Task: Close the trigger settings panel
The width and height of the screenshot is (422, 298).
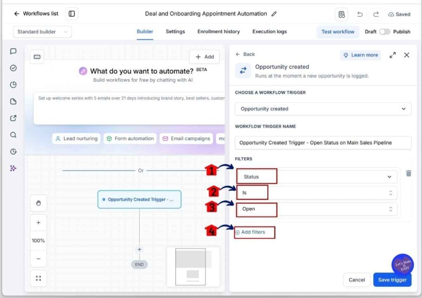Action: [x=407, y=55]
